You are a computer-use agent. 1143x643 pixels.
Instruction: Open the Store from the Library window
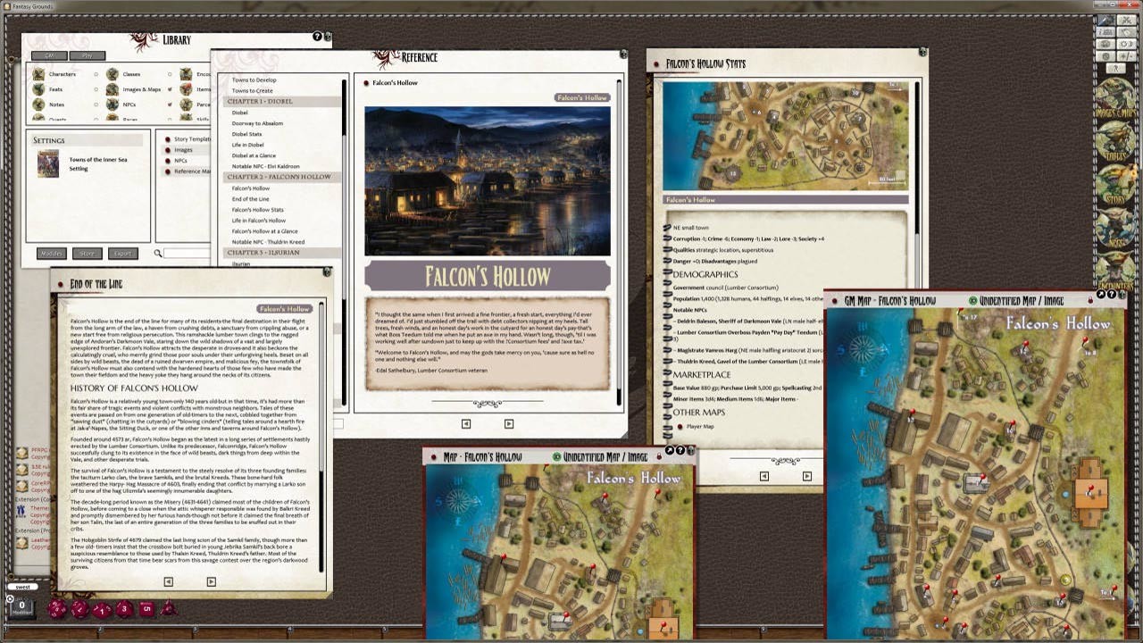[x=87, y=253]
